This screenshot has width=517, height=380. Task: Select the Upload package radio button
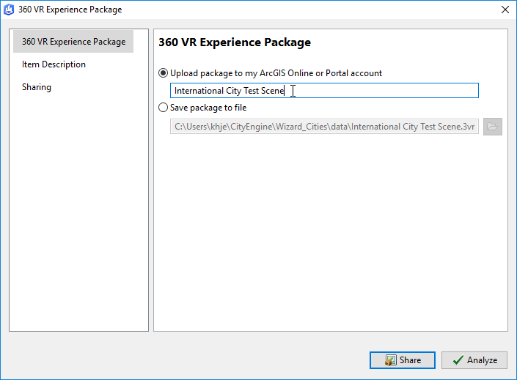pyautogui.click(x=164, y=72)
